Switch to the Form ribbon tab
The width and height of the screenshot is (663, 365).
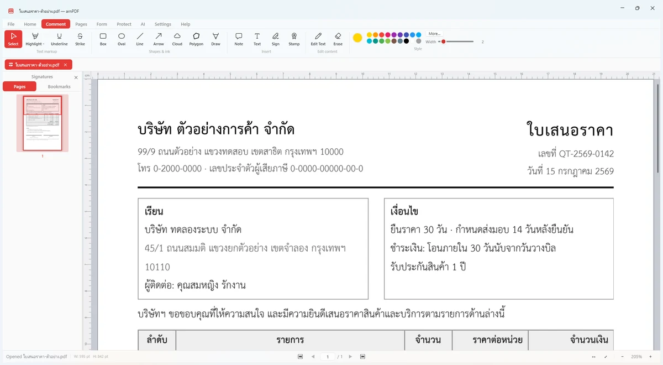point(102,24)
